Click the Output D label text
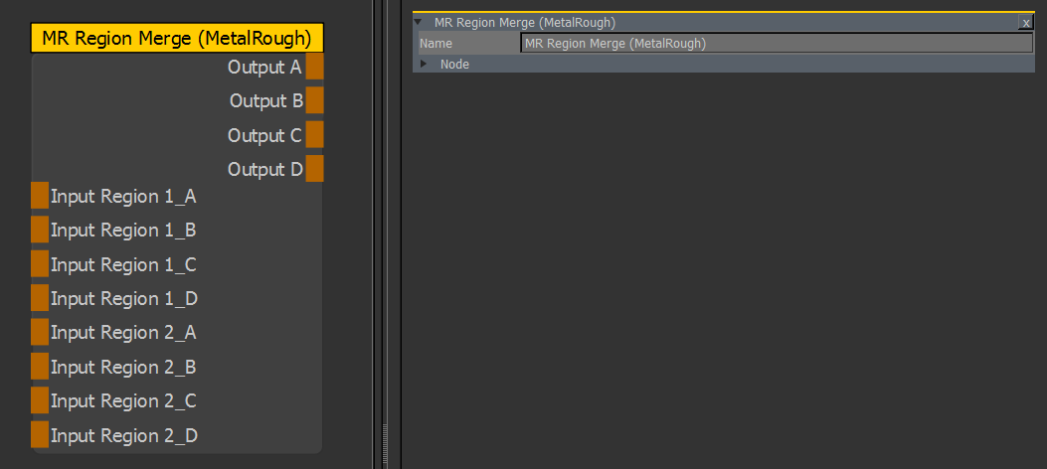 point(265,170)
